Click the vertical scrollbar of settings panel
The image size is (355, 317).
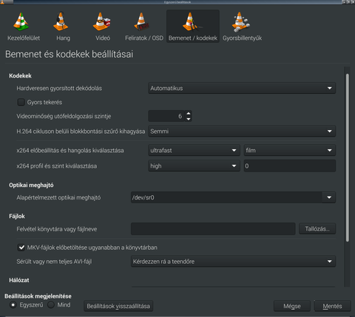point(348,157)
